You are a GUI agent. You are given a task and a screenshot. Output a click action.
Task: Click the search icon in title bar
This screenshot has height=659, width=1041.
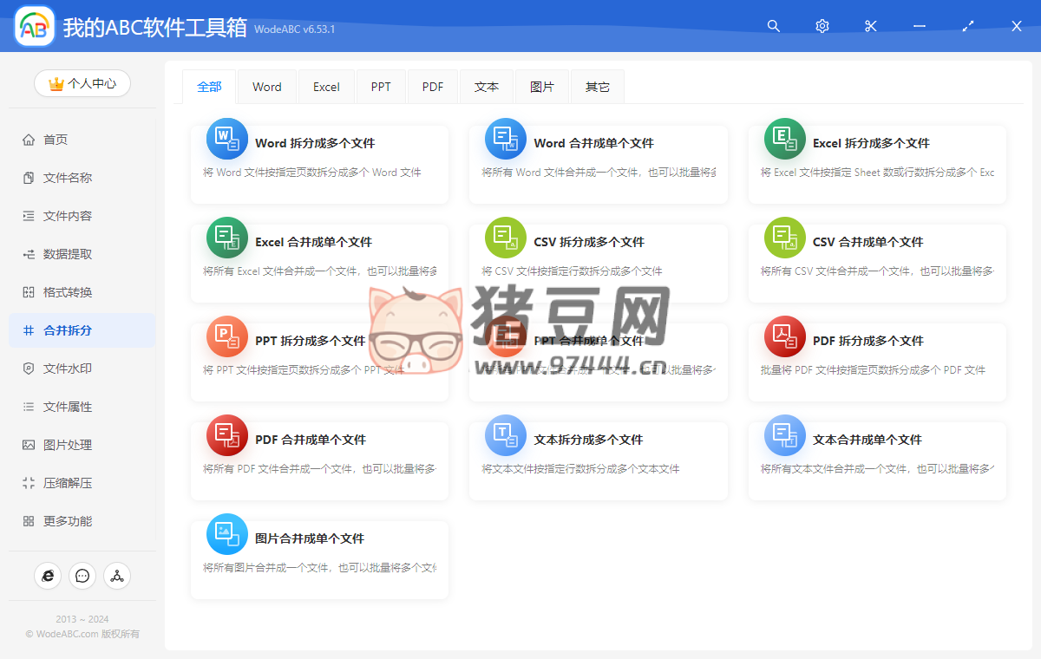774,26
